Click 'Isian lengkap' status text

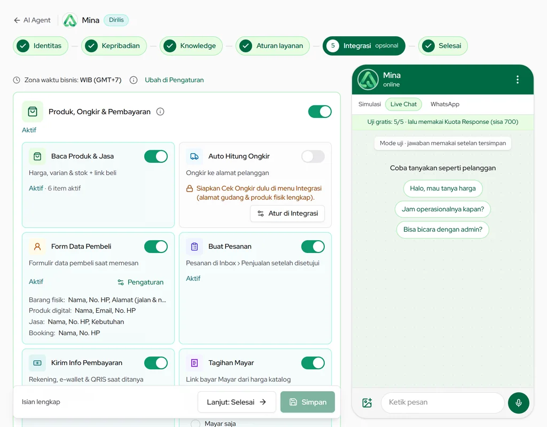click(41, 402)
